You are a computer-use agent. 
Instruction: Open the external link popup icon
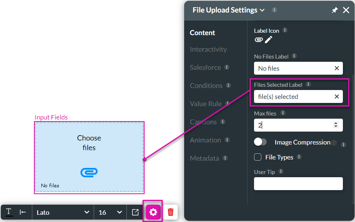[135, 212]
